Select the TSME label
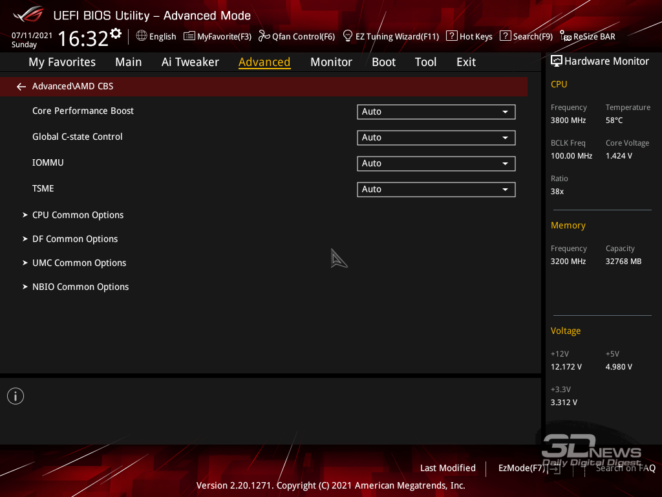662x497 pixels. [x=43, y=188]
